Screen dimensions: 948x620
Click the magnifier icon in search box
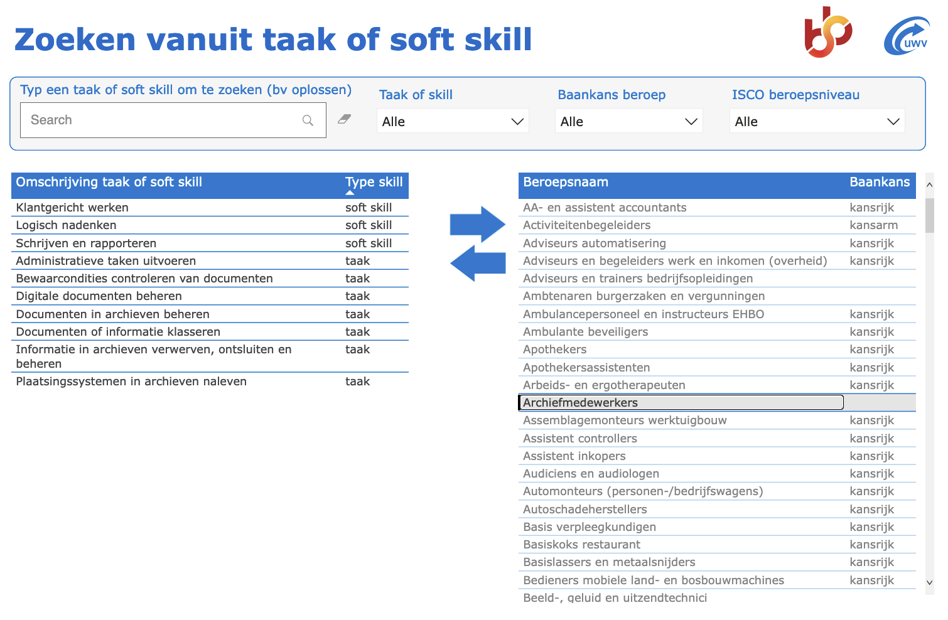click(308, 120)
